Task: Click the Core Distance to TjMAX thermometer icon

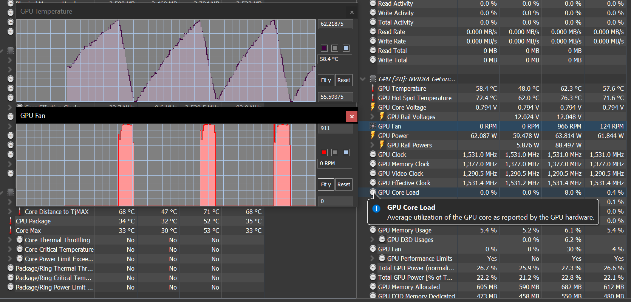Action: (x=20, y=212)
